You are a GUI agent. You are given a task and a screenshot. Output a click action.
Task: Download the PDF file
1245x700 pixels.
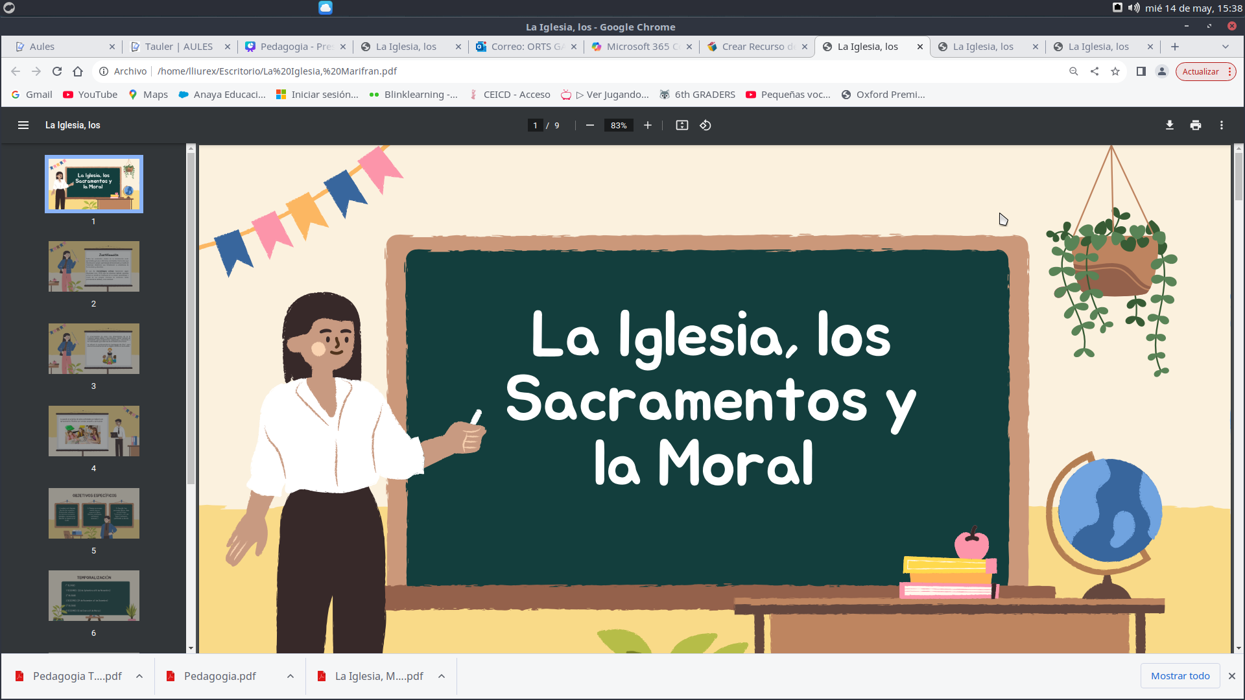pos(1170,125)
